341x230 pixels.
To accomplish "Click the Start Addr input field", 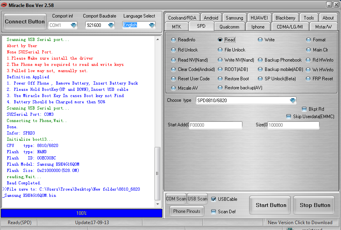I will pyautogui.click(x=216, y=125).
